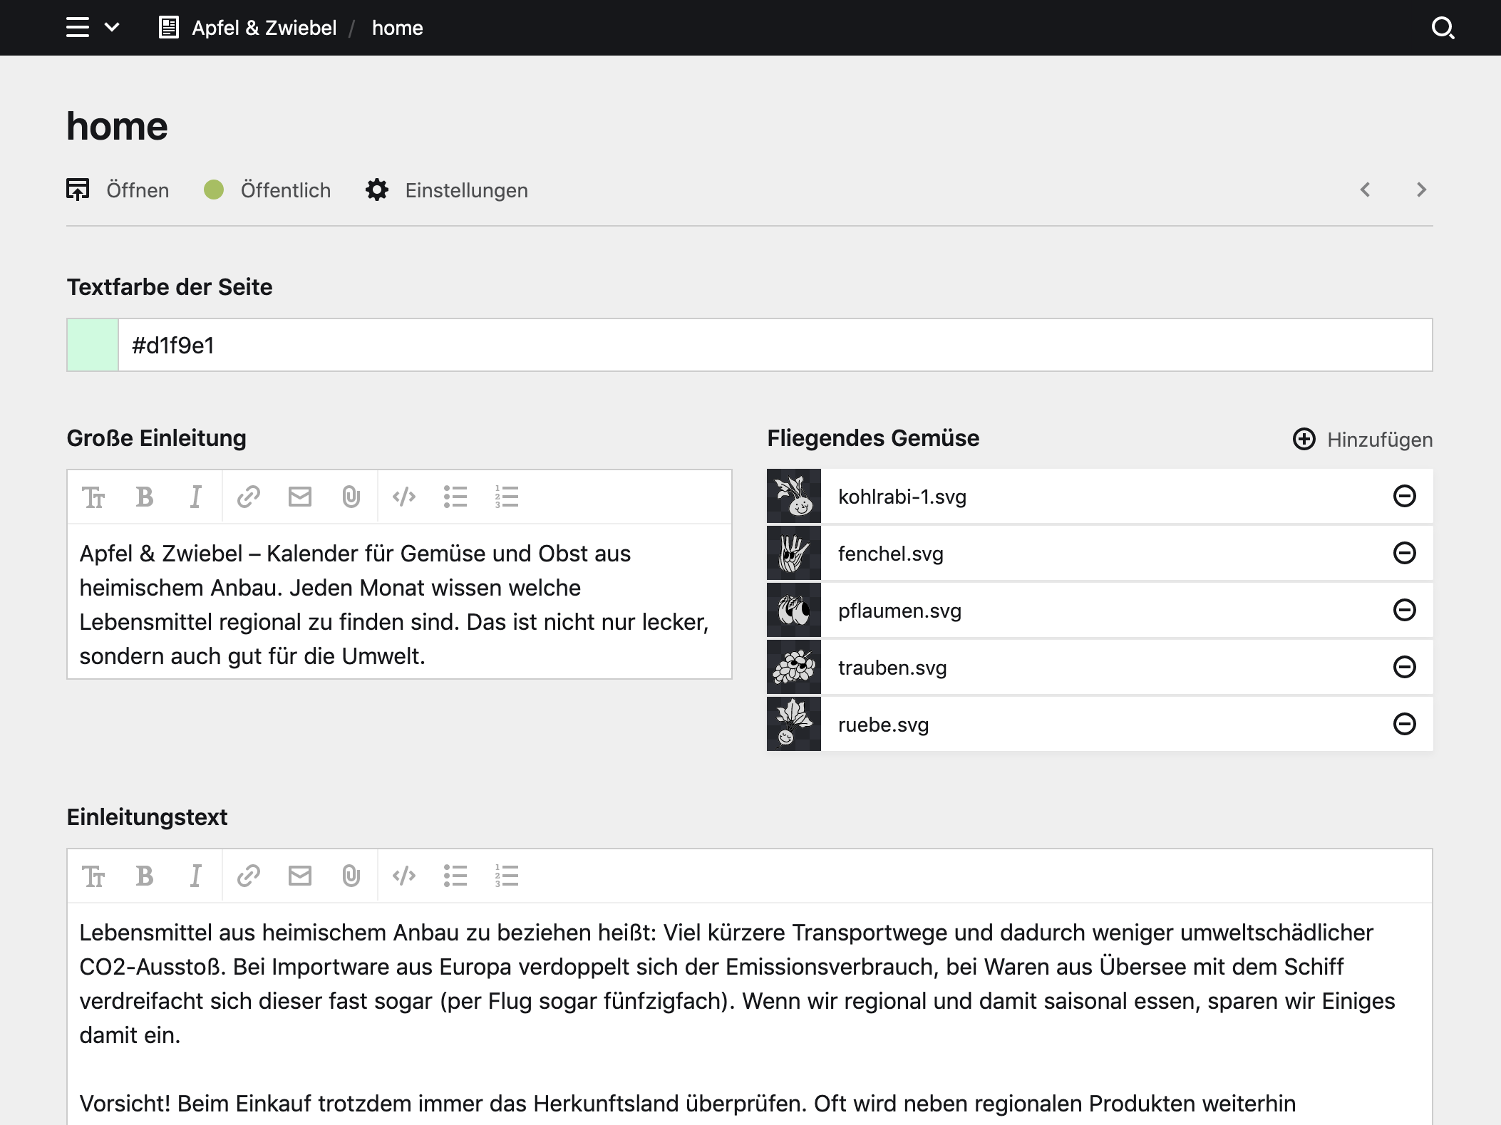Add a file with Hinzufügen
The image size is (1501, 1125).
[1361, 440]
